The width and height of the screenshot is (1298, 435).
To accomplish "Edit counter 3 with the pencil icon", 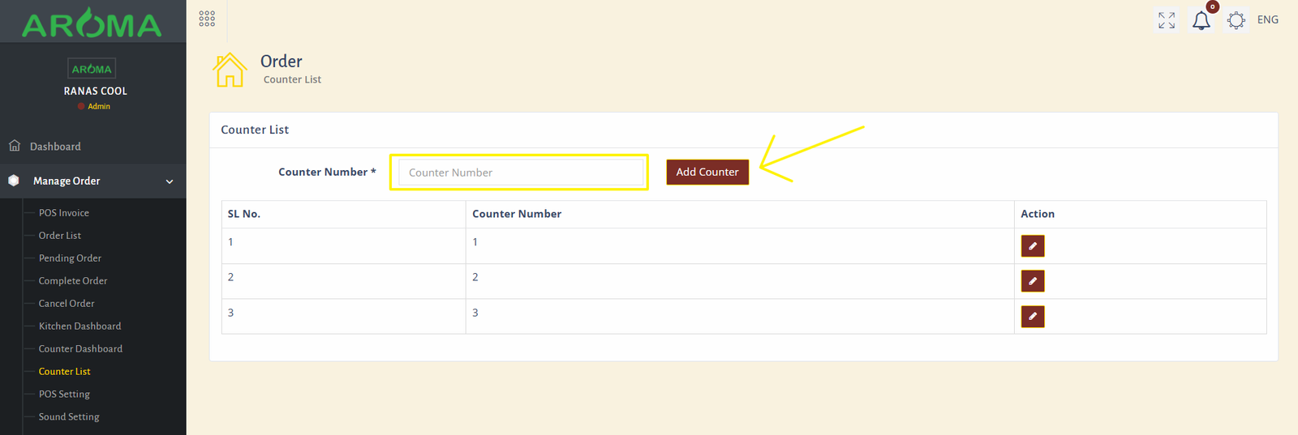I will (1033, 317).
